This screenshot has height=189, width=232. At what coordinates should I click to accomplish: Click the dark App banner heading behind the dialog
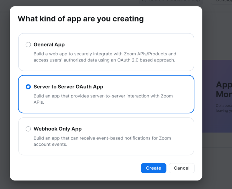click(224, 89)
